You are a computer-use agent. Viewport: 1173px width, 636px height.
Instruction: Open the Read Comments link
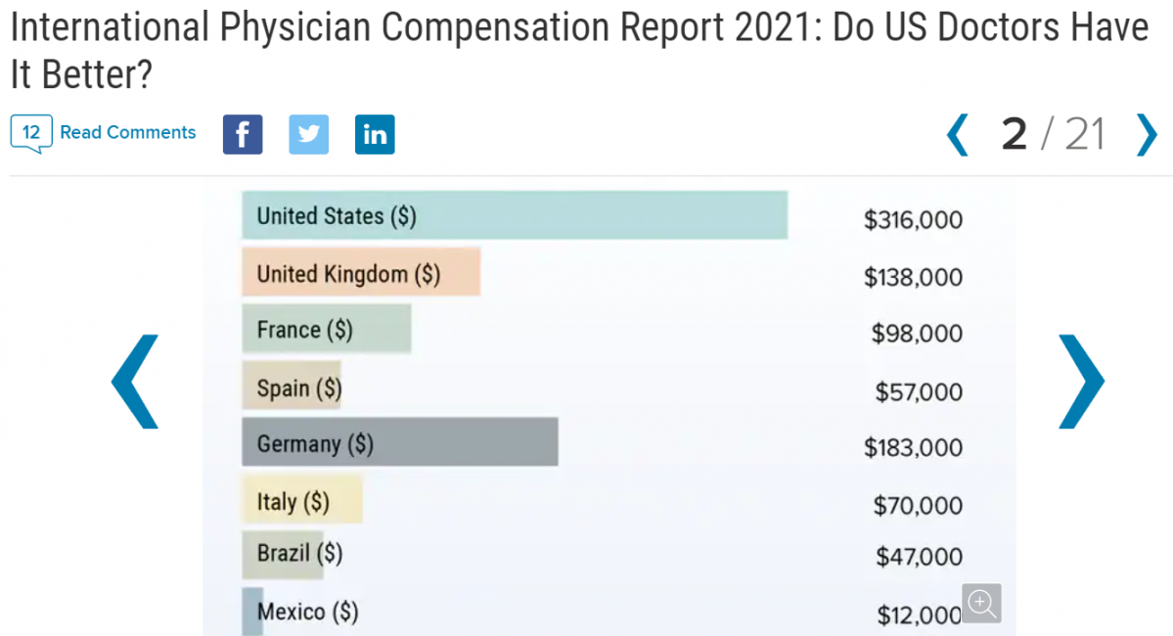point(128,132)
